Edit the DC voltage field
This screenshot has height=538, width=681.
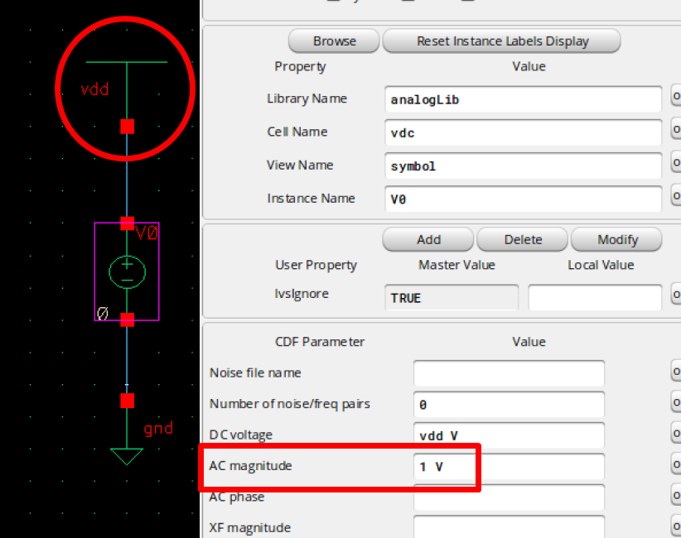click(509, 435)
